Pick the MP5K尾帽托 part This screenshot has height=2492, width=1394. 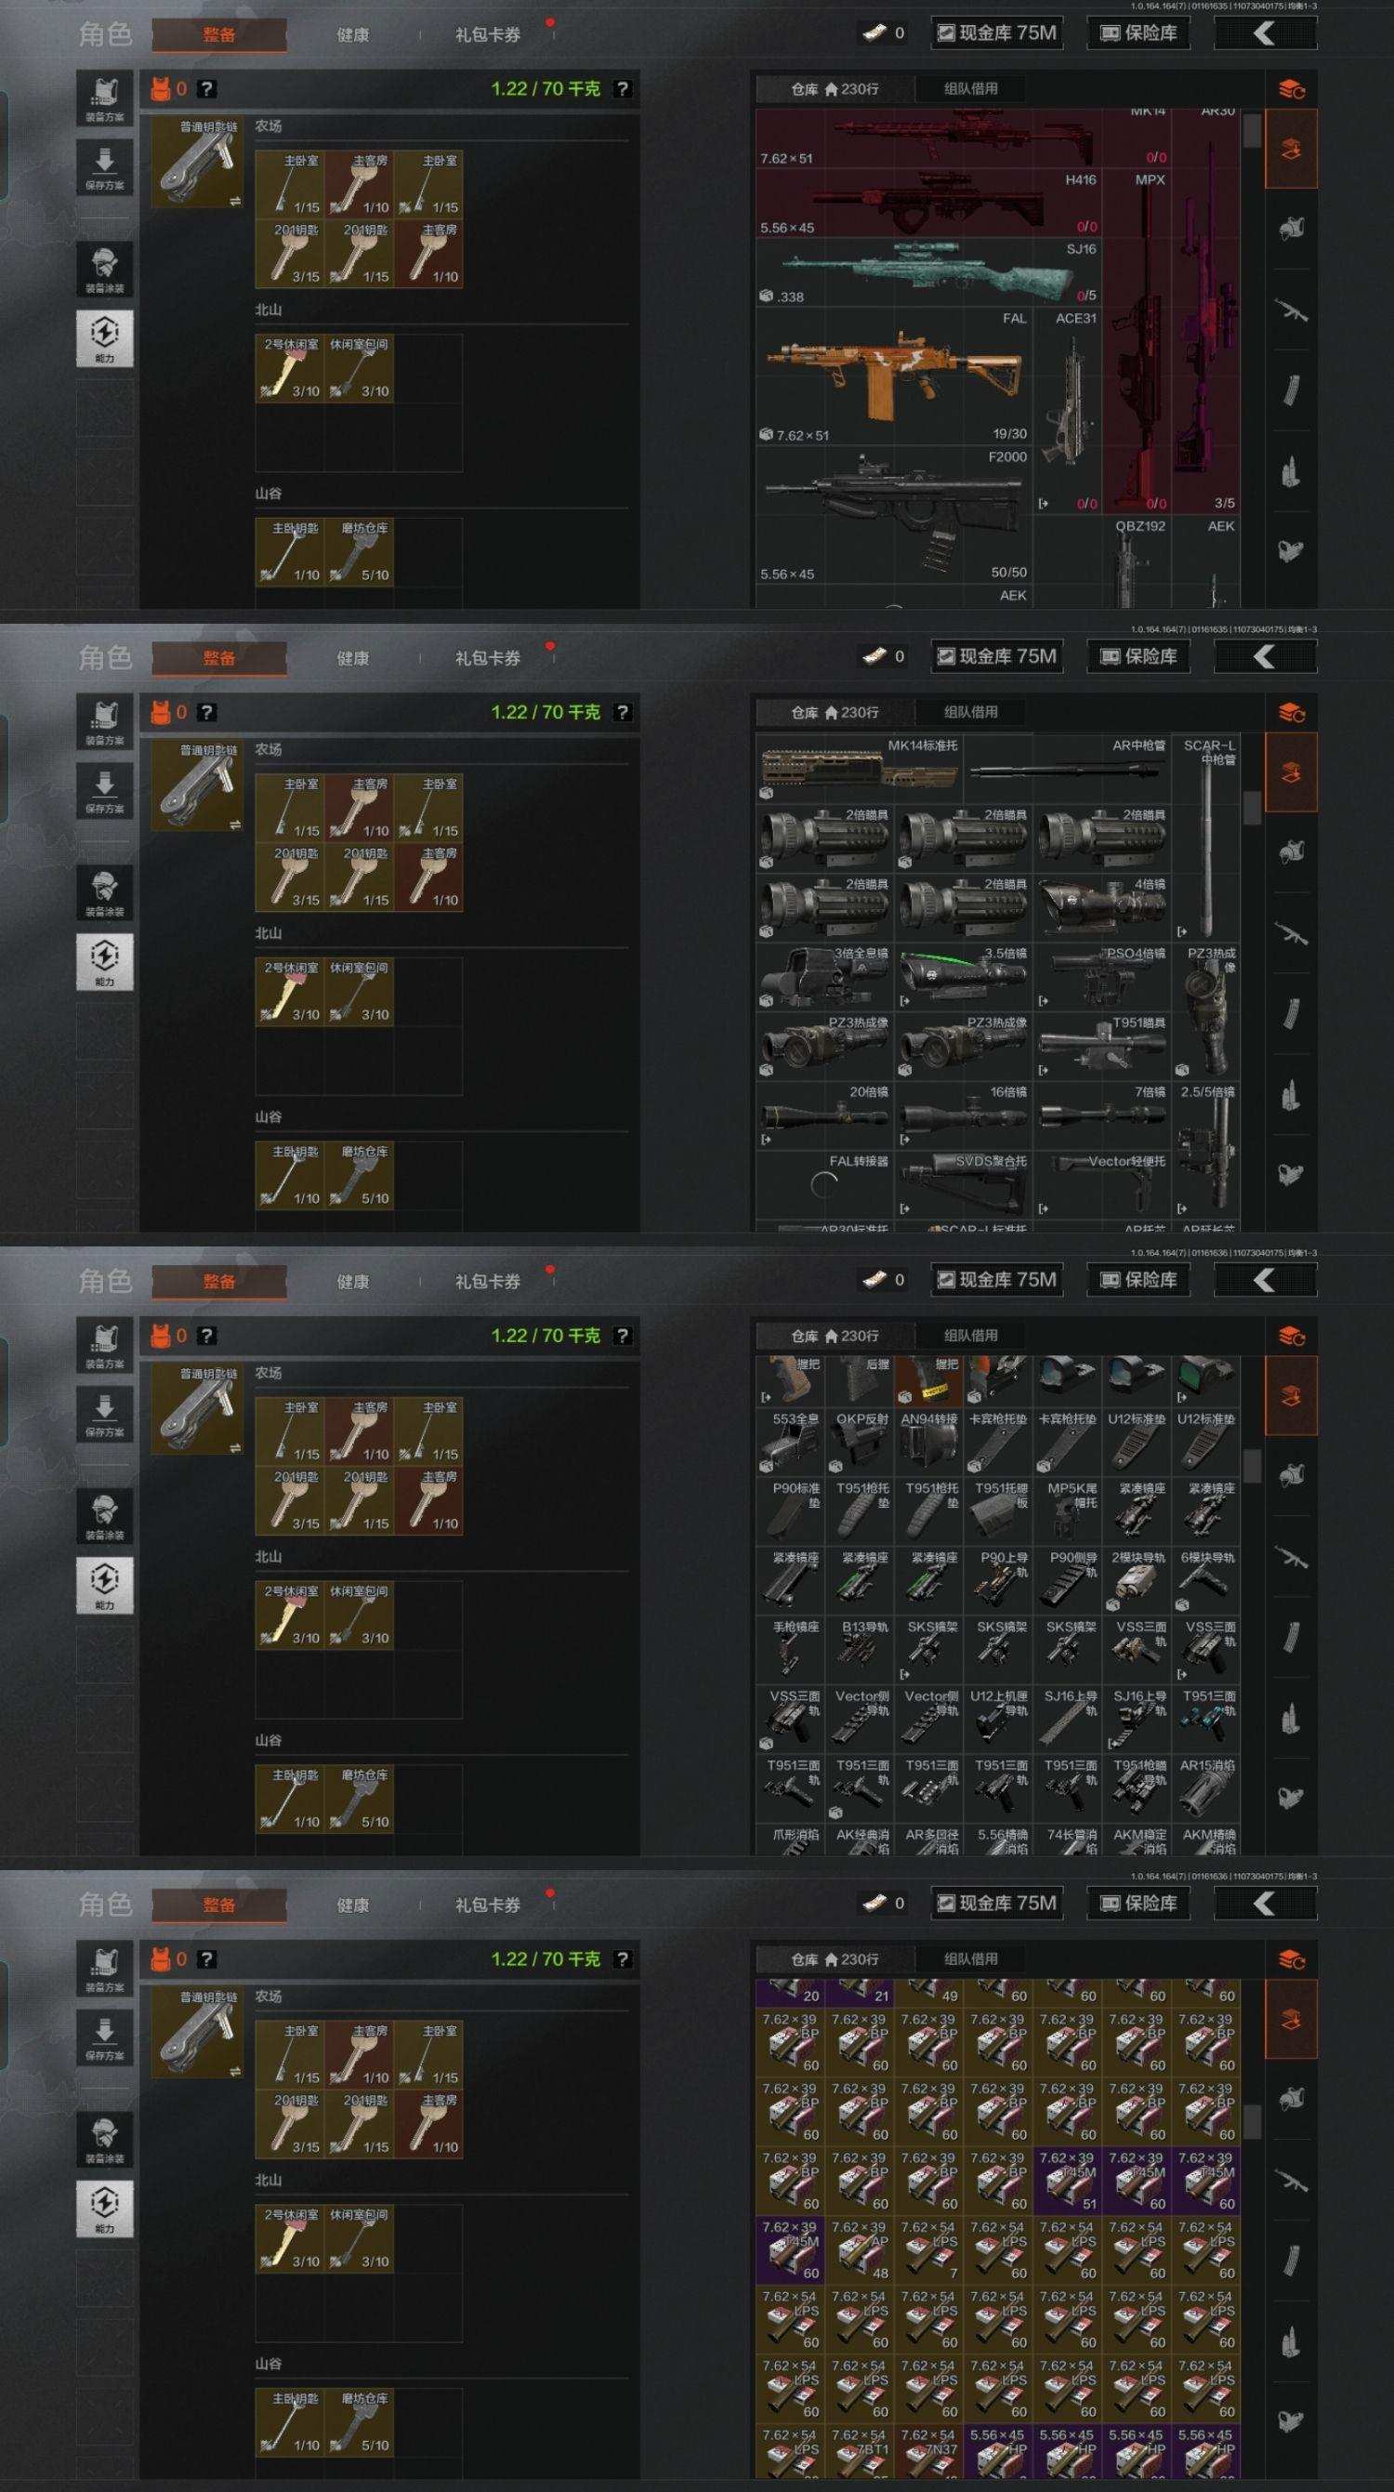(1067, 1511)
